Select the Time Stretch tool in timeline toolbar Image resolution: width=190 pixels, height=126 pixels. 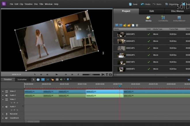coord(38,79)
